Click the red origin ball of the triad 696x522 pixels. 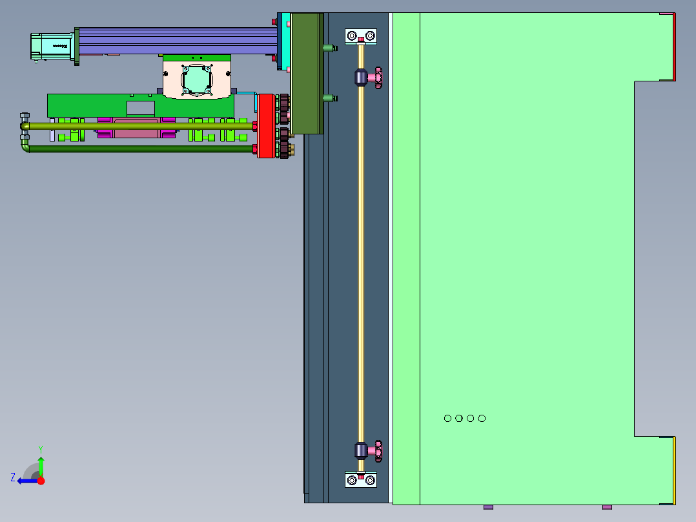41,481
